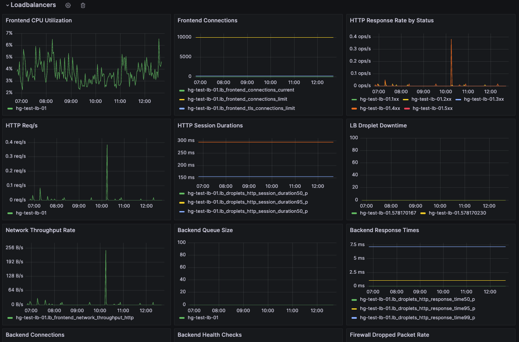Toggle lb_frontend_connections_current legend series
Viewport: 519px width, 342px height.
(x=241, y=90)
